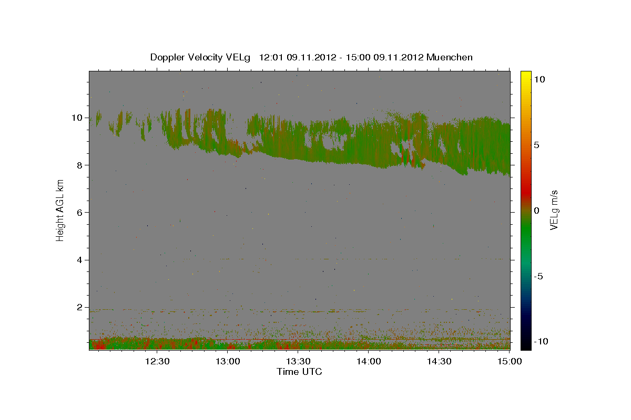Click the "Time UTC" axis label

click(x=299, y=372)
